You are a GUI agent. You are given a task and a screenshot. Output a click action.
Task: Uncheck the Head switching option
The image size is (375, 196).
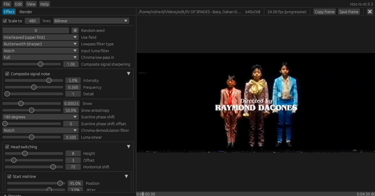pos(7,147)
